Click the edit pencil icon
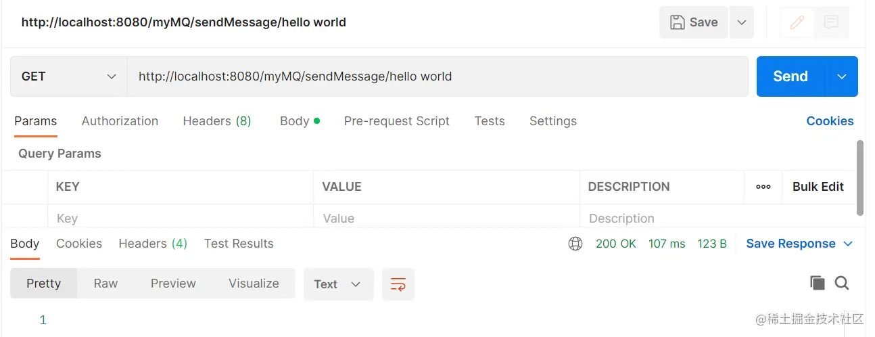The width and height of the screenshot is (875, 337). pos(797,22)
